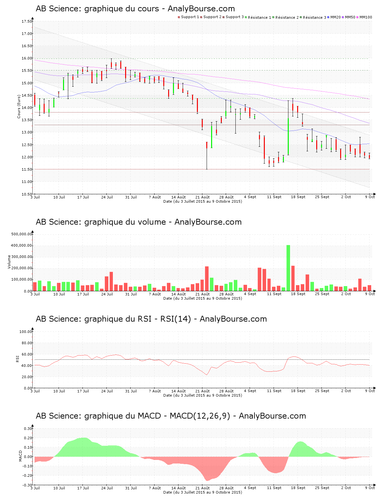Click the 16.00 price axis value
This screenshot has width=388, height=501.
coord(27,58)
